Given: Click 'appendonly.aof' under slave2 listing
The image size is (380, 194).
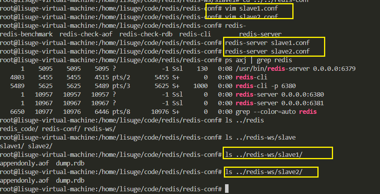Looking at the screenshot, I should point(25,181).
